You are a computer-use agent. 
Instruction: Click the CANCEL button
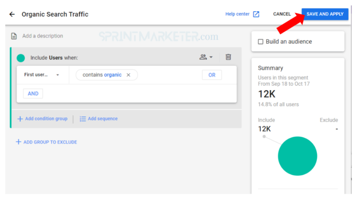point(282,14)
